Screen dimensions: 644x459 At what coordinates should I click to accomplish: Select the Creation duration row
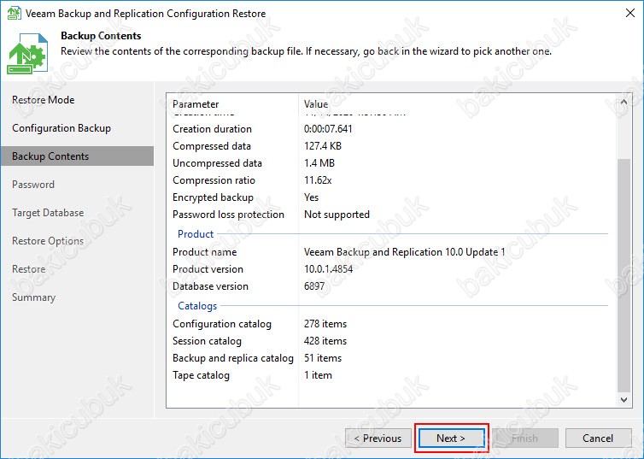(390, 129)
